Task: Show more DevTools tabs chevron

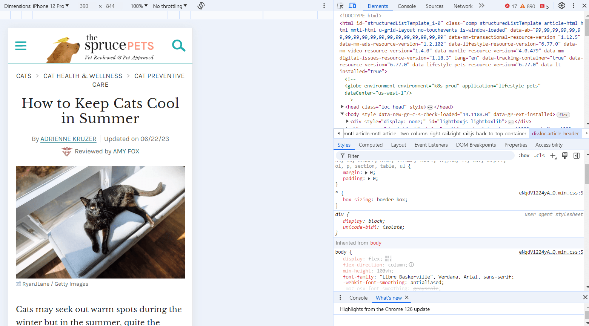Action: pos(481,6)
